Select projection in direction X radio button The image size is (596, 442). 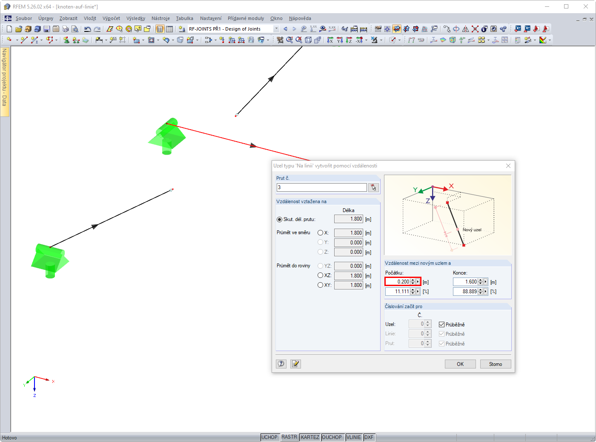320,233
